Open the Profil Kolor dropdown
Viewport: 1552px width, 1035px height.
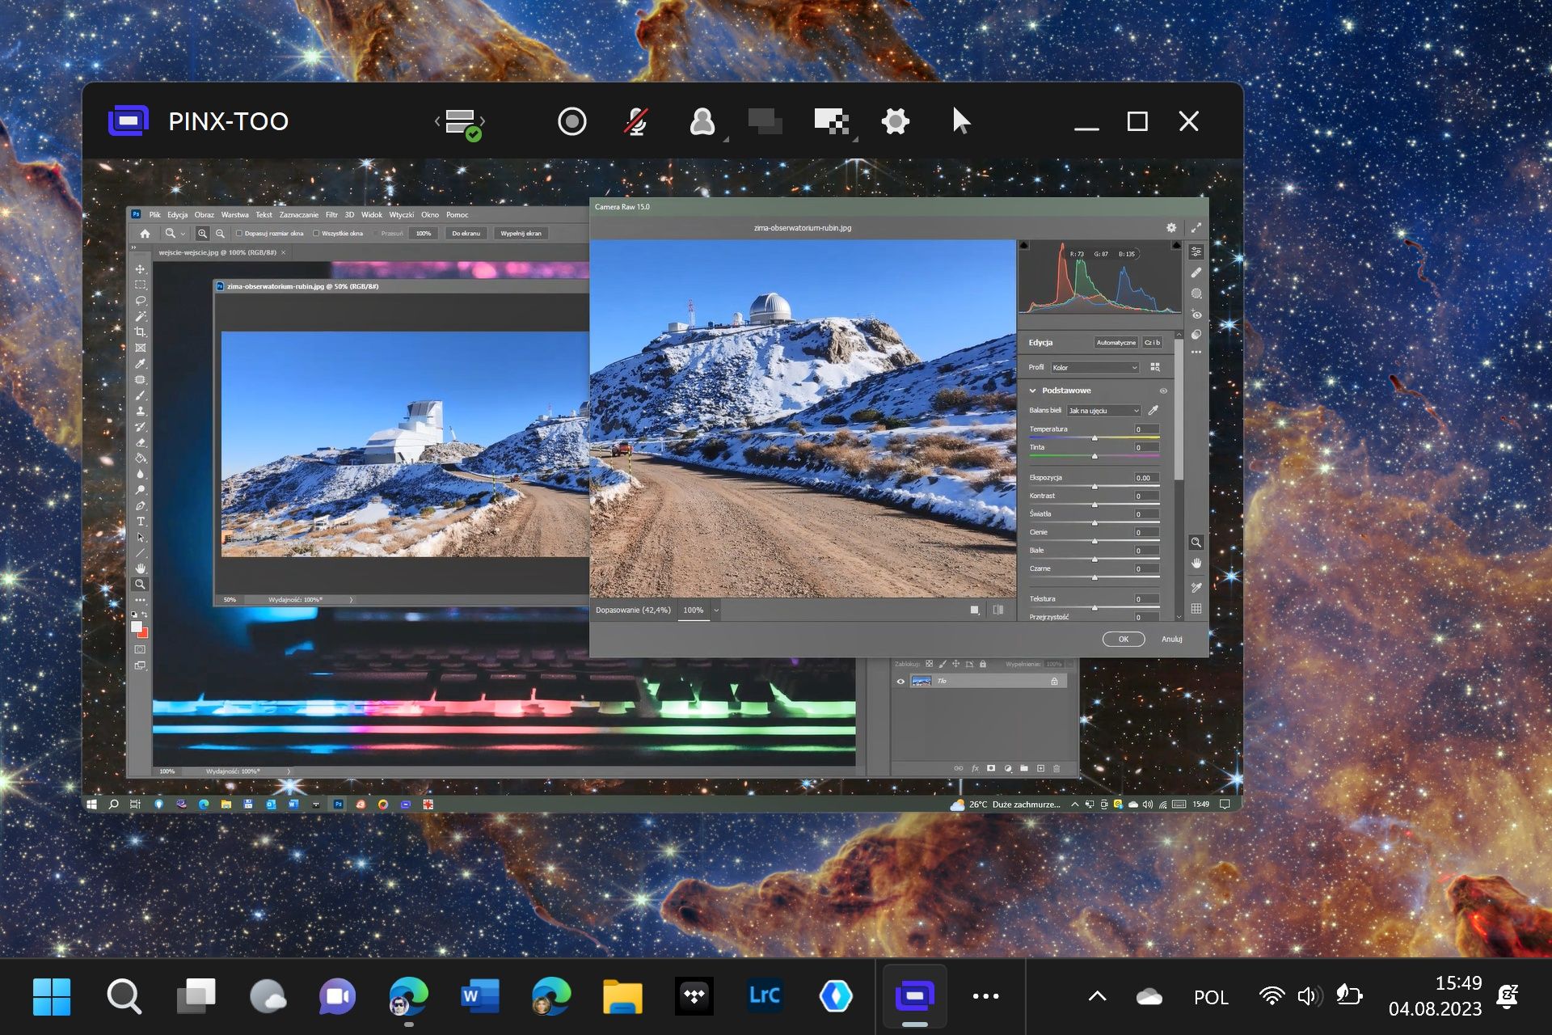click(1095, 367)
